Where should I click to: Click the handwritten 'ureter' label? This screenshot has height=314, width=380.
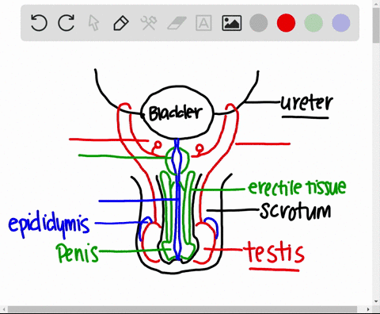click(x=306, y=103)
